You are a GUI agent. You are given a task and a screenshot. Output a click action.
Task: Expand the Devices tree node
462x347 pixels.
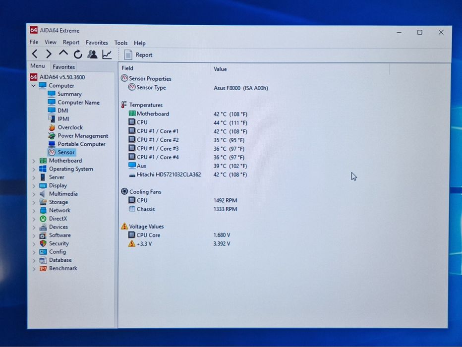pyautogui.click(x=34, y=227)
